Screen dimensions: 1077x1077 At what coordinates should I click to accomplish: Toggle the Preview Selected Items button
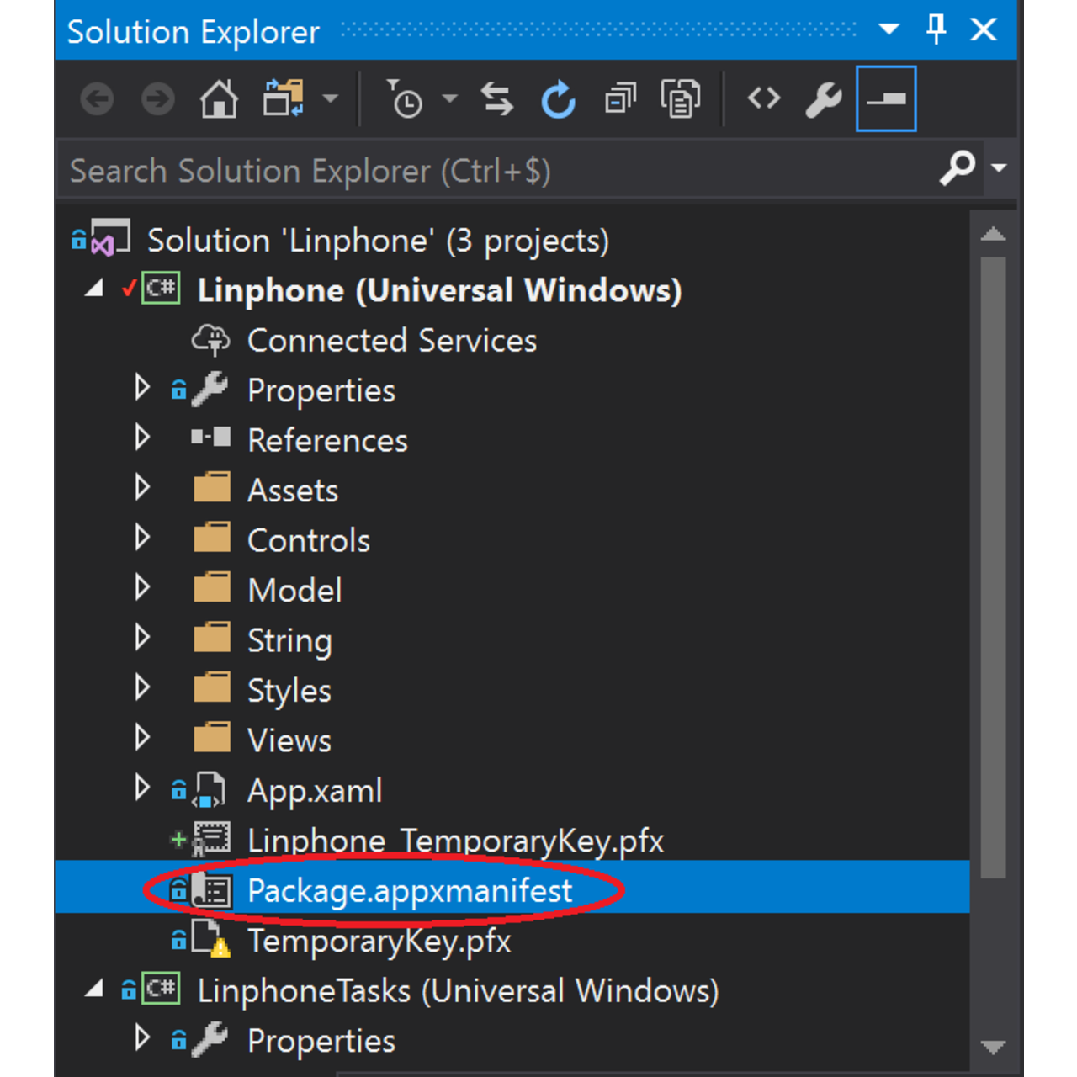pyautogui.click(x=885, y=99)
